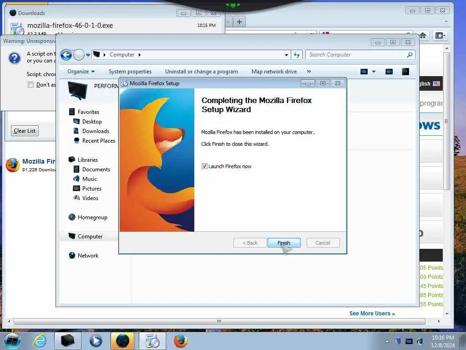
Task: Open Windows Media Player from taskbar
Action: pyautogui.click(x=96, y=341)
